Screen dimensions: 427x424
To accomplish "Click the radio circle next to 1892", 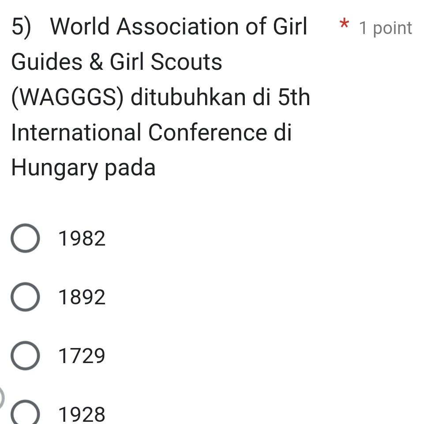I will pos(25,297).
